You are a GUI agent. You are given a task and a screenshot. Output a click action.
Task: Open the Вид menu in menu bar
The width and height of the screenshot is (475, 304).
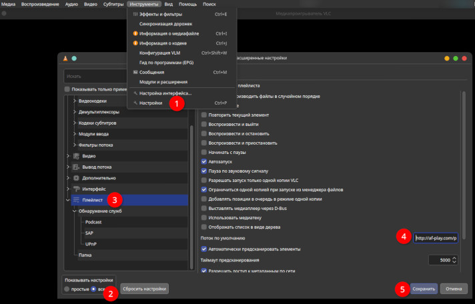coord(169,4)
